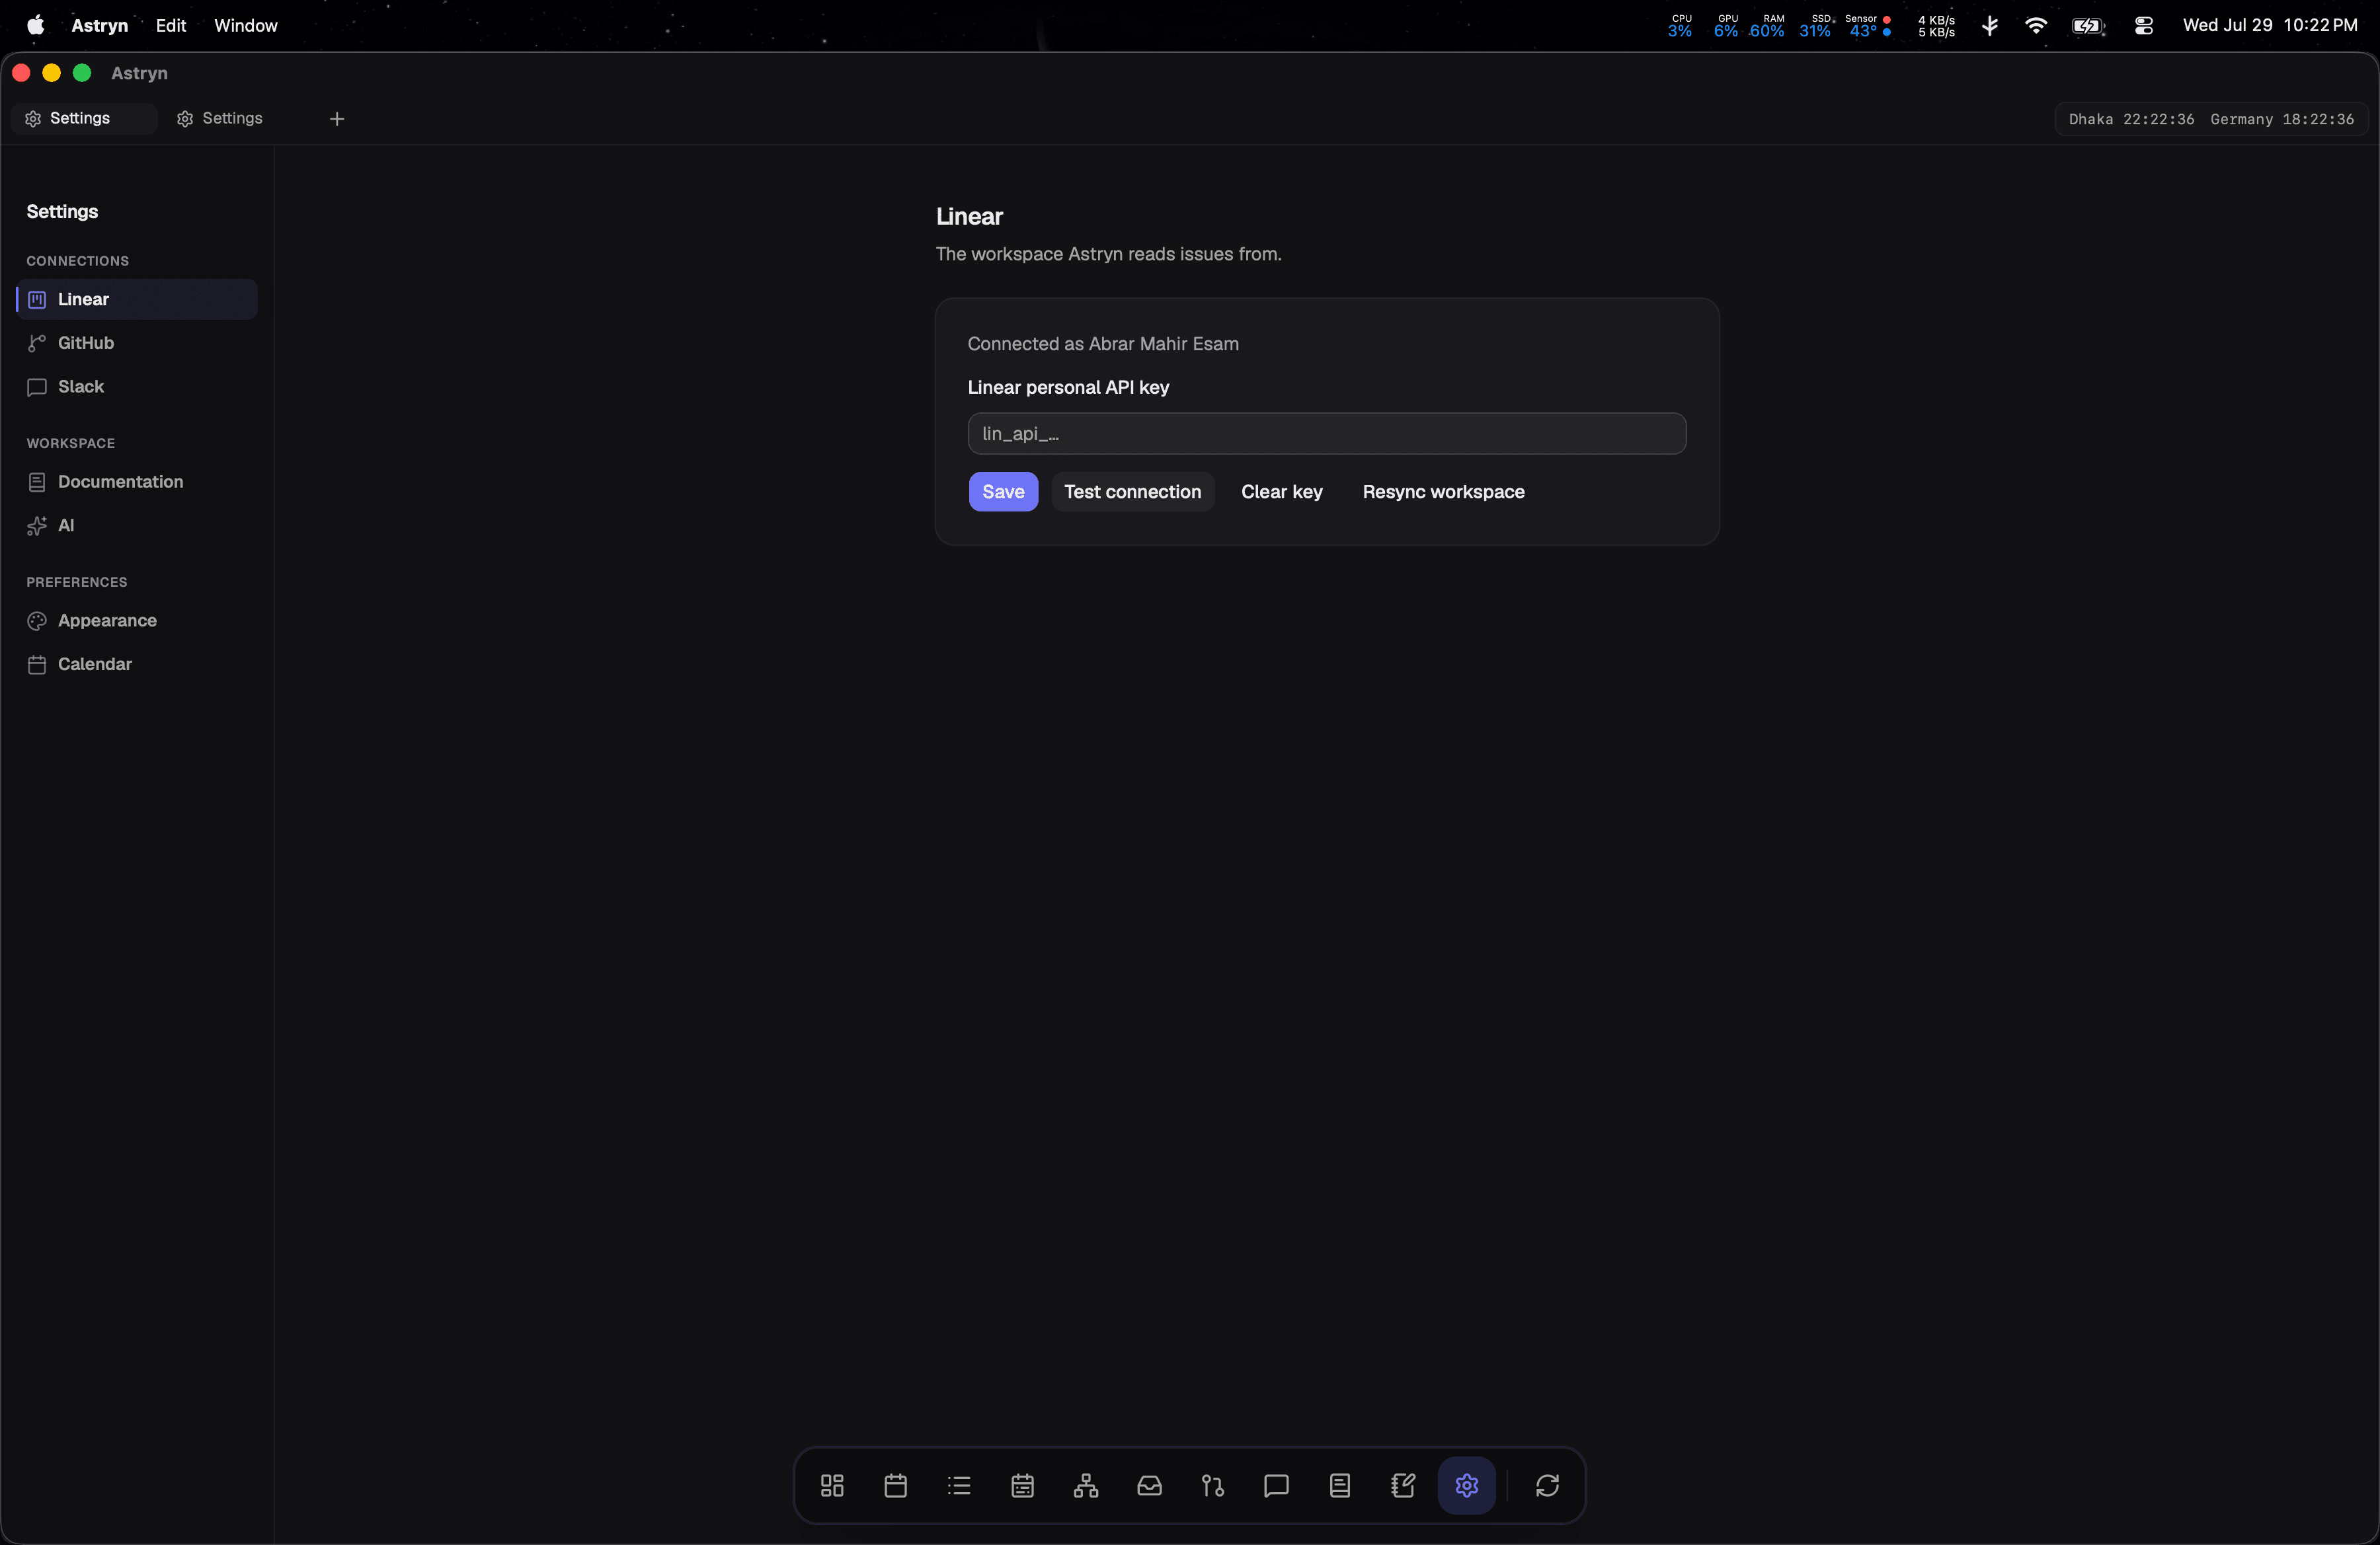The height and width of the screenshot is (1545, 2380).
Task: Click Resync workspace
Action: pyautogui.click(x=1443, y=492)
